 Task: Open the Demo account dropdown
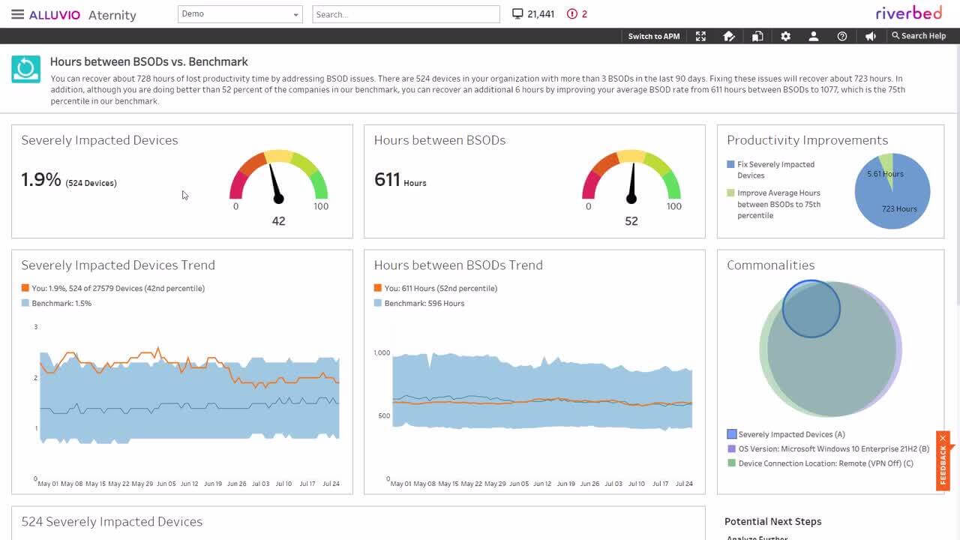[x=240, y=14]
